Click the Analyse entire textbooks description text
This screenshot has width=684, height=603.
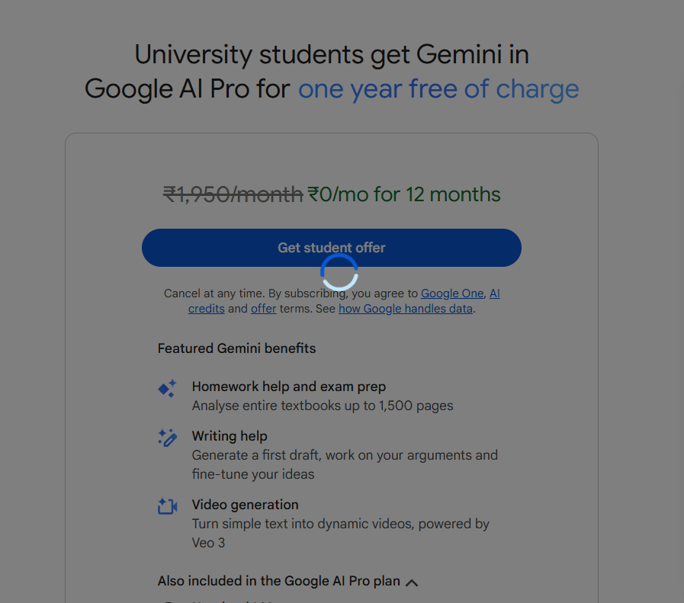pos(323,406)
